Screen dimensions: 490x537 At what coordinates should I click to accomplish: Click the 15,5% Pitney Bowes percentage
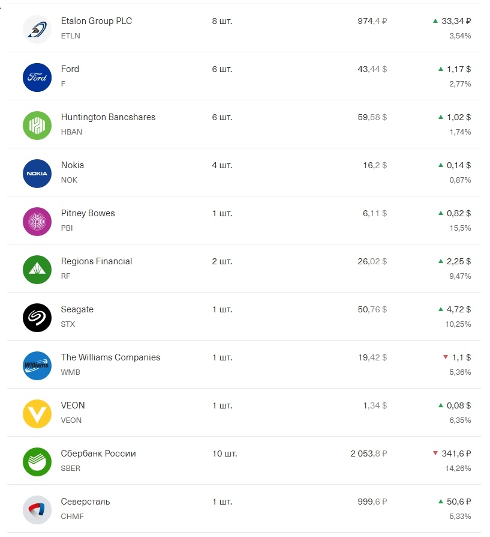pyautogui.click(x=460, y=228)
